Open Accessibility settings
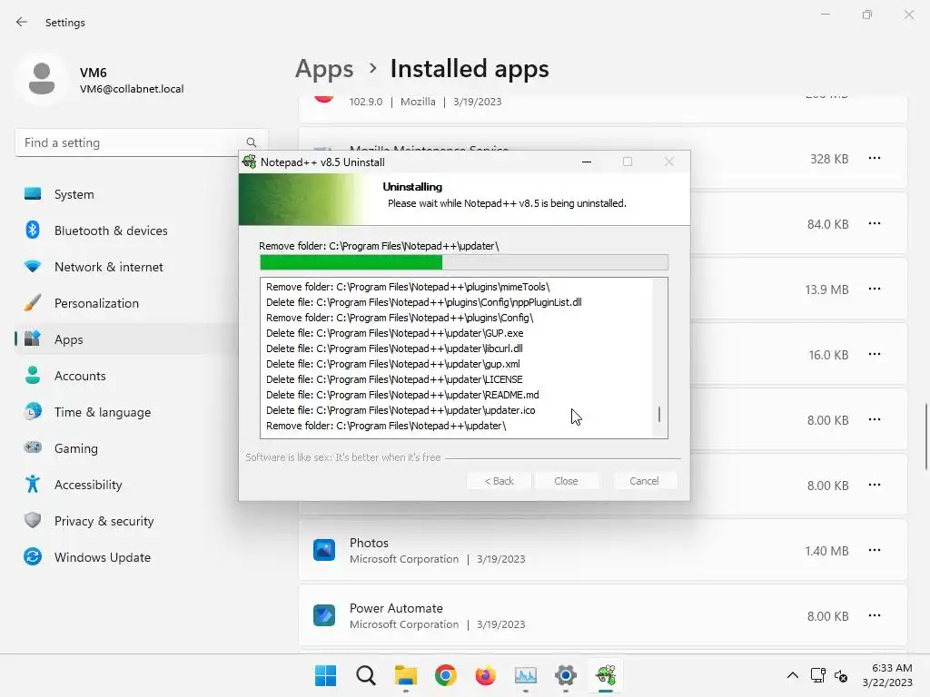This screenshot has height=697, width=930. pyautogui.click(x=126, y=485)
